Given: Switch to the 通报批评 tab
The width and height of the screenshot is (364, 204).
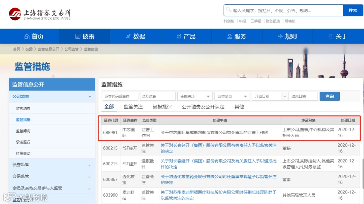Looking at the screenshot, I should 162,107.
